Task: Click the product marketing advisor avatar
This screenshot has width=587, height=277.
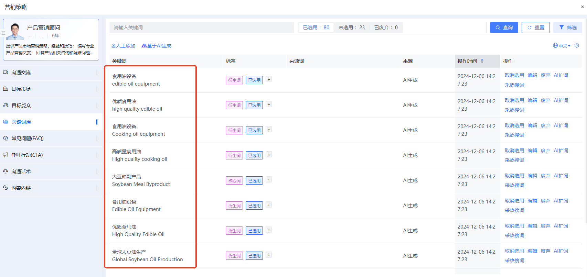Action: [14, 31]
